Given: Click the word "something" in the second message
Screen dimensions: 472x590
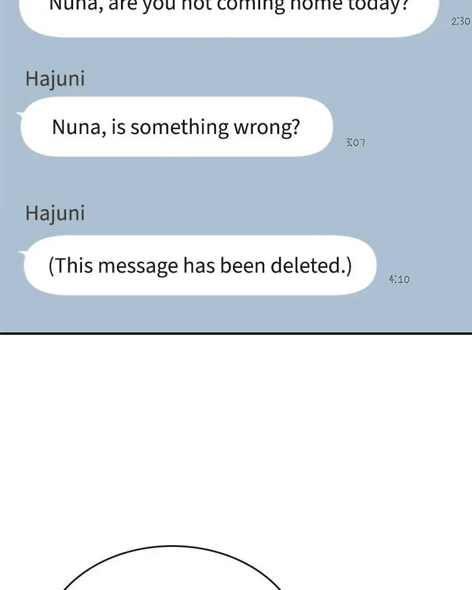Looking at the screenshot, I should point(179,127).
